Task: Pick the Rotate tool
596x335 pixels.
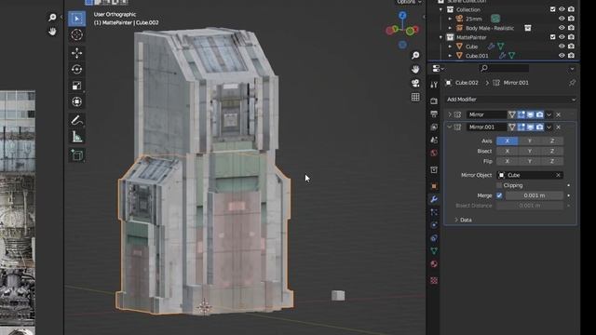Action: [76, 70]
